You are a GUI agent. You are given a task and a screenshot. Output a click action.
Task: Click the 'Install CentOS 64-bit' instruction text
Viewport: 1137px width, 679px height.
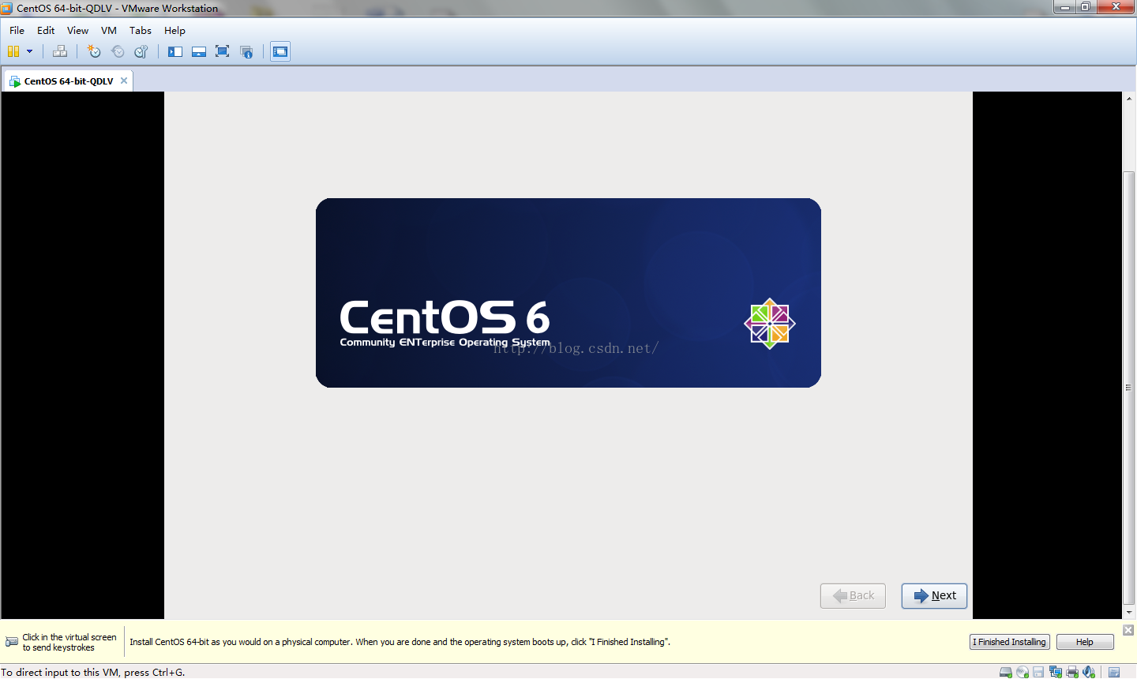[400, 642]
